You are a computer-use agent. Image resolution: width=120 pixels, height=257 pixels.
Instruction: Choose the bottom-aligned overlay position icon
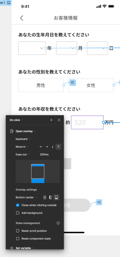57,197
